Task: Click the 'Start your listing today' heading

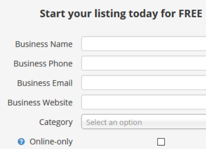Action: (x=121, y=14)
